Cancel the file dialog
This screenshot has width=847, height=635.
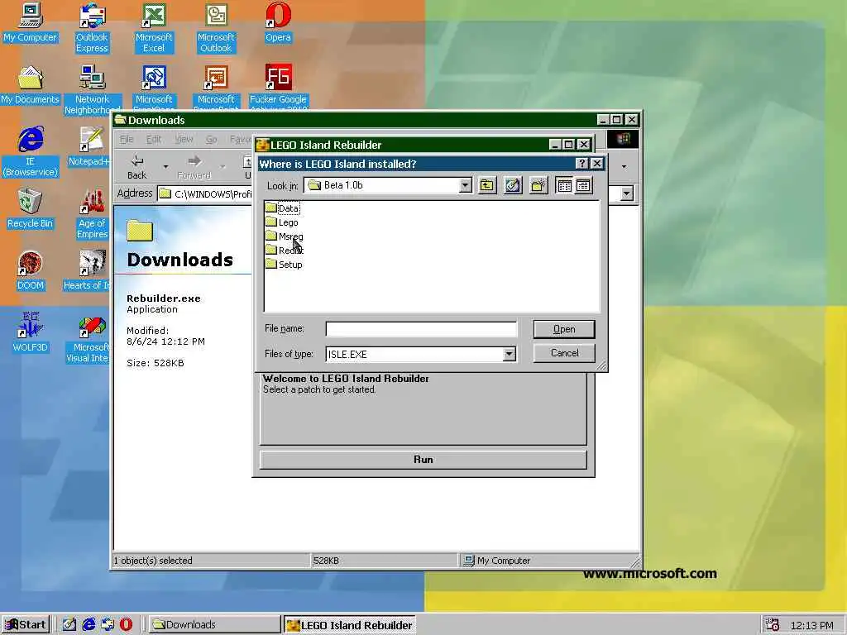[x=564, y=353]
